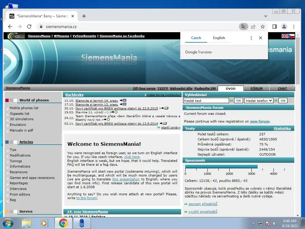The height and width of the screenshot is (229, 305).
Task: Open the Chrome profile avatar
Action: 284,27
